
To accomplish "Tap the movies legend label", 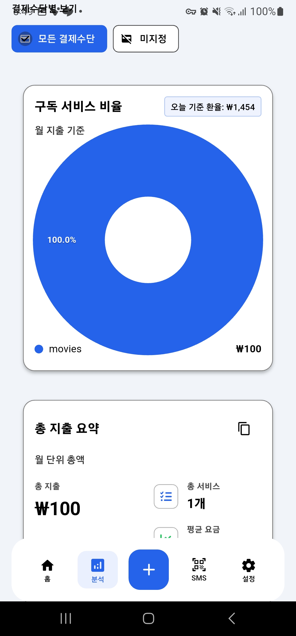I will pos(65,349).
